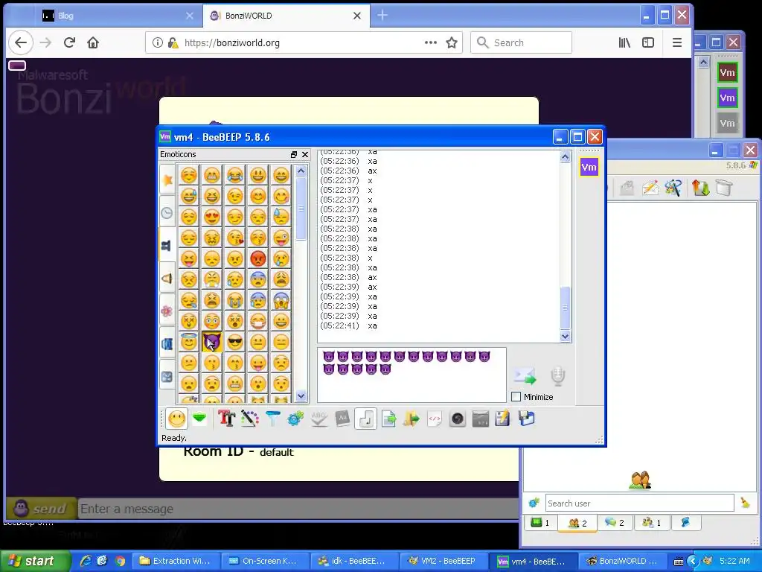This screenshot has width=762, height=572.
Task: Open the page actions ellipsis in address bar
Action: (431, 42)
